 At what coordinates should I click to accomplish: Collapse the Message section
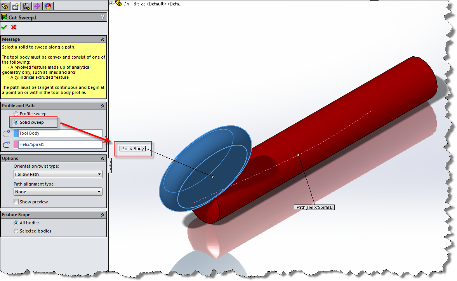click(103, 39)
